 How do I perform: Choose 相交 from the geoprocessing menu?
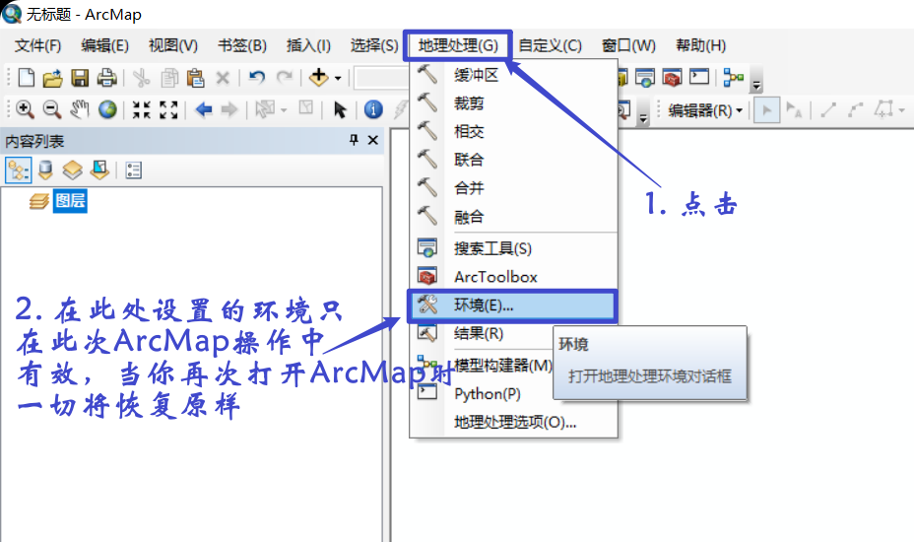(513, 131)
